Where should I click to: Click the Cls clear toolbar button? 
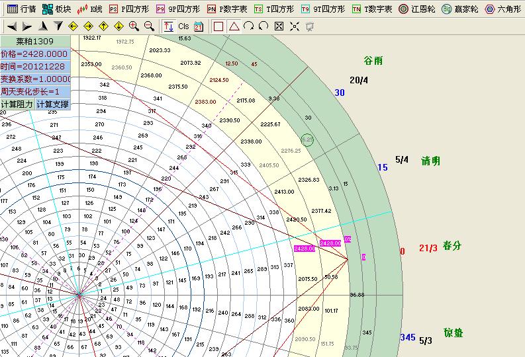click(x=183, y=26)
